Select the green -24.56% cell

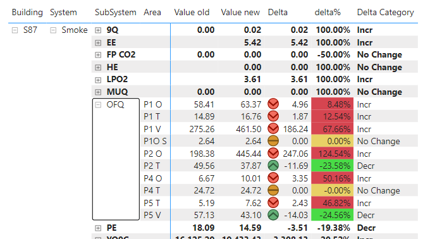click(333, 215)
